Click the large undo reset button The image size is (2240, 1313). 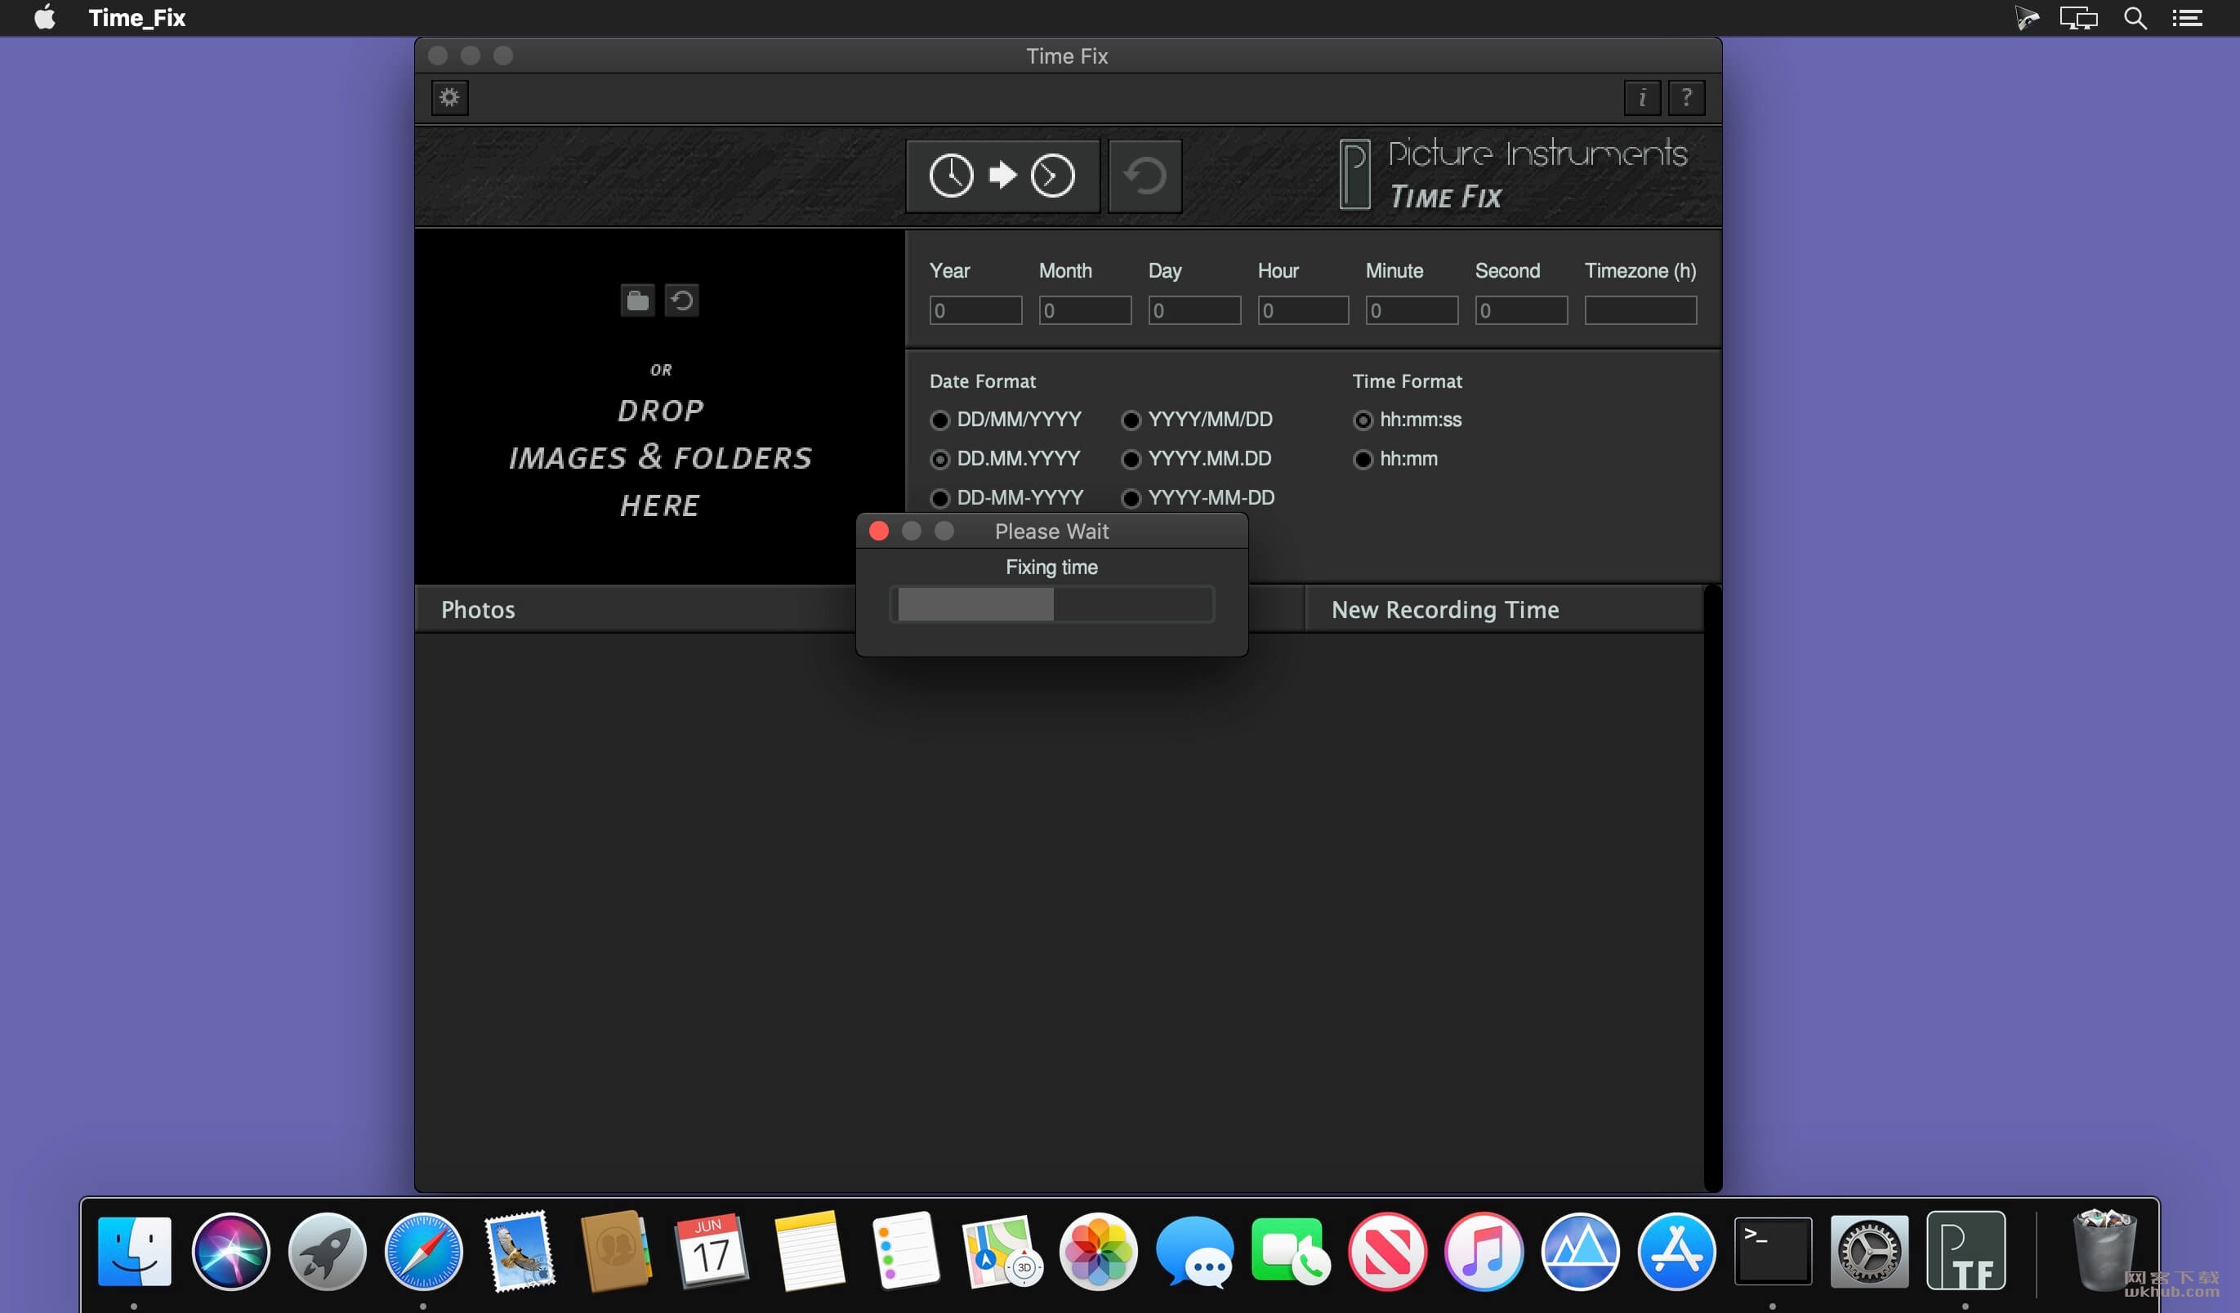[x=1145, y=175]
